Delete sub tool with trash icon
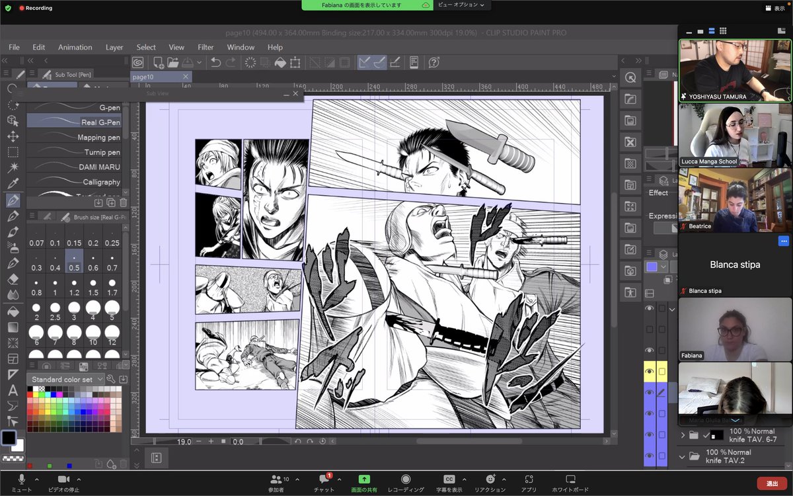 [x=123, y=202]
